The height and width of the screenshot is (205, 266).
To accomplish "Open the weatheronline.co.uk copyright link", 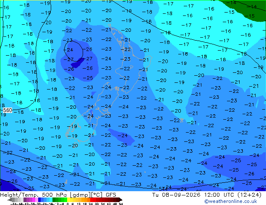I will coord(231,201).
